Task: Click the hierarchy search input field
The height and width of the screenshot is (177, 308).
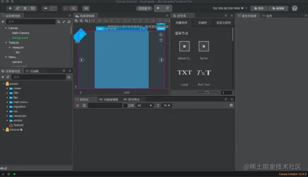Action: (x=31, y=22)
